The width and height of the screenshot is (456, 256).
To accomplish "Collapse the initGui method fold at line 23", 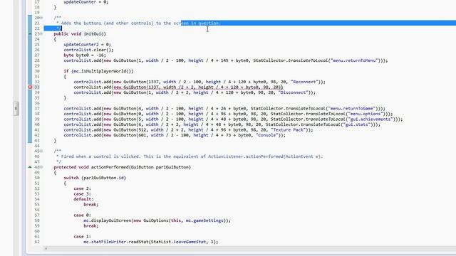I will point(41,34).
